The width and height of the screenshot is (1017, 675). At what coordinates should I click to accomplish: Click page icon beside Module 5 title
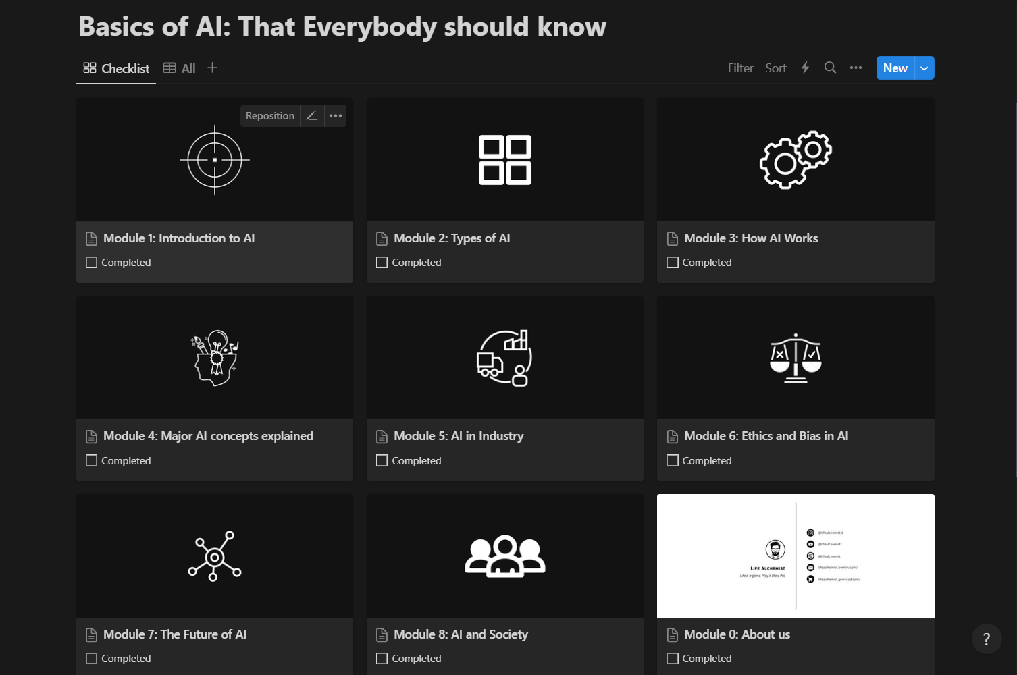pos(382,437)
